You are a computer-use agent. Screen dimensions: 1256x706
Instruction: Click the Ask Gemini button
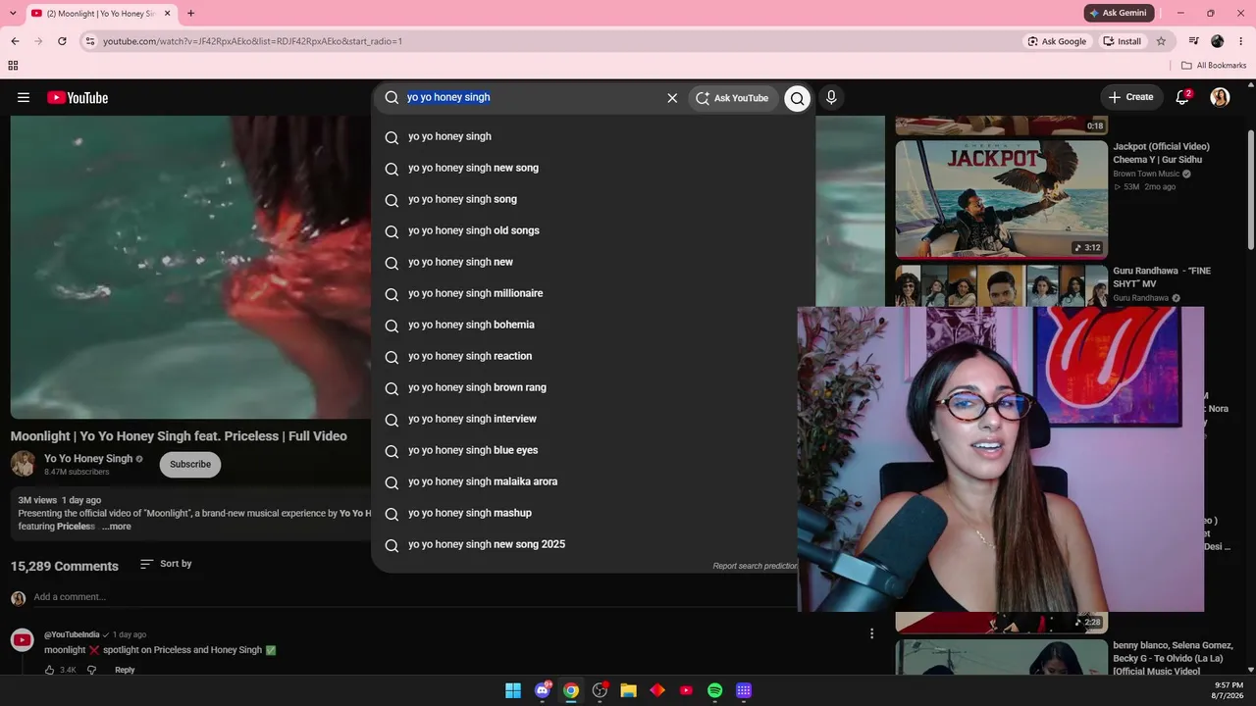tap(1118, 13)
